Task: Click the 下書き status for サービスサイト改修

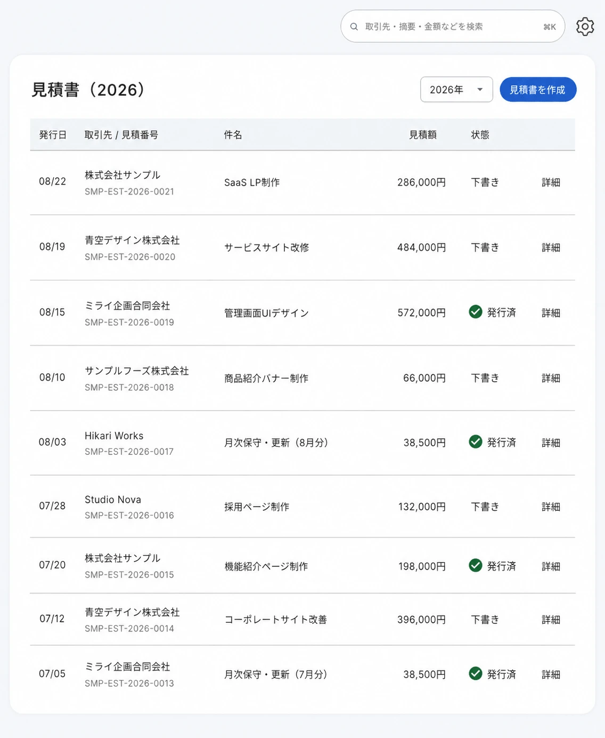Action: coord(485,247)
